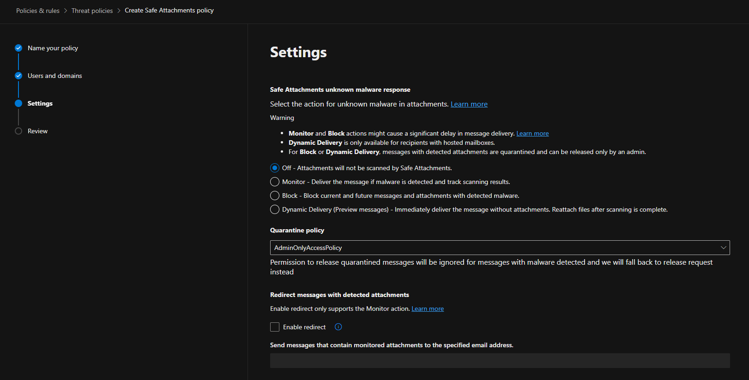Choose the Block radio option
This screenshot has width=749, height=380.
click(275, 196)
